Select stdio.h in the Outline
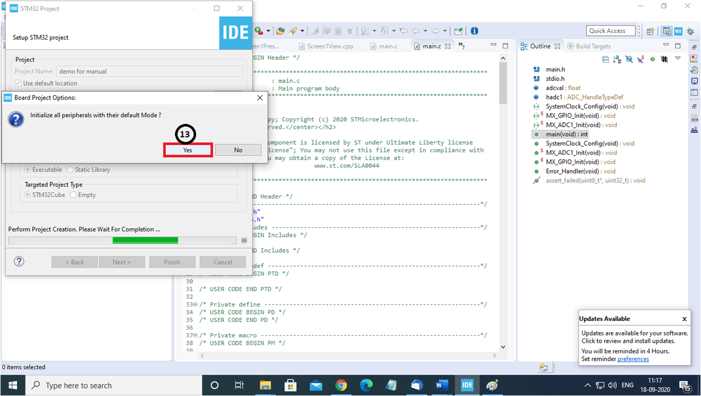 click(555, 79)
